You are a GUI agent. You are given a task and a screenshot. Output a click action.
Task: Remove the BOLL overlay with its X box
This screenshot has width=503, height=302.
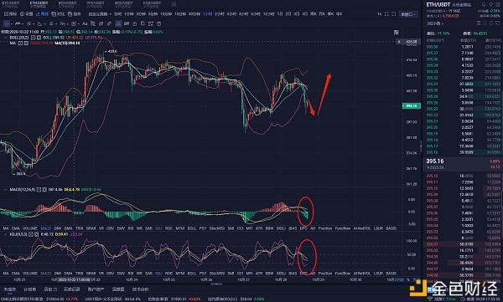pos(39,38)
